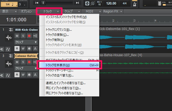Mute the Cabasa-Bahia track
Viewport: 172px width, 111px height.
17,62
